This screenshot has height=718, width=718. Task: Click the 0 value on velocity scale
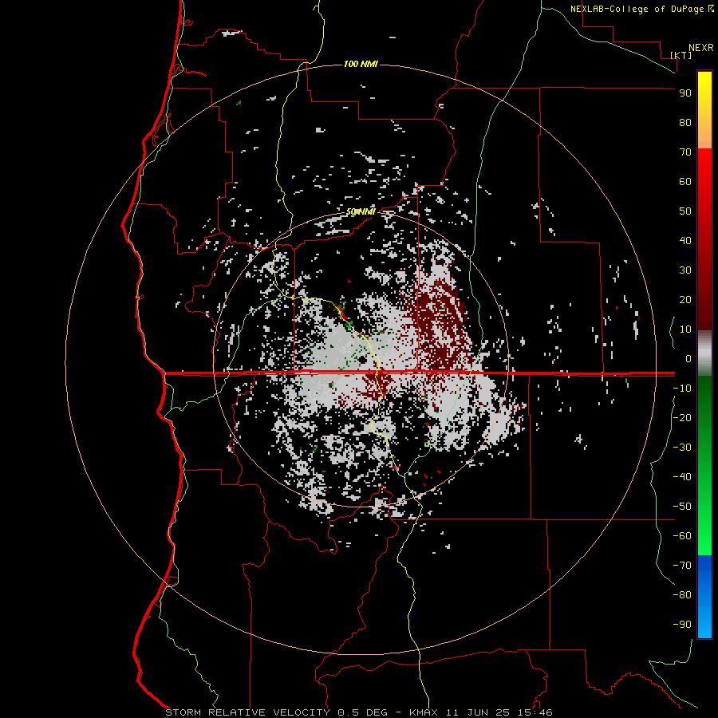tap(688, 358)
